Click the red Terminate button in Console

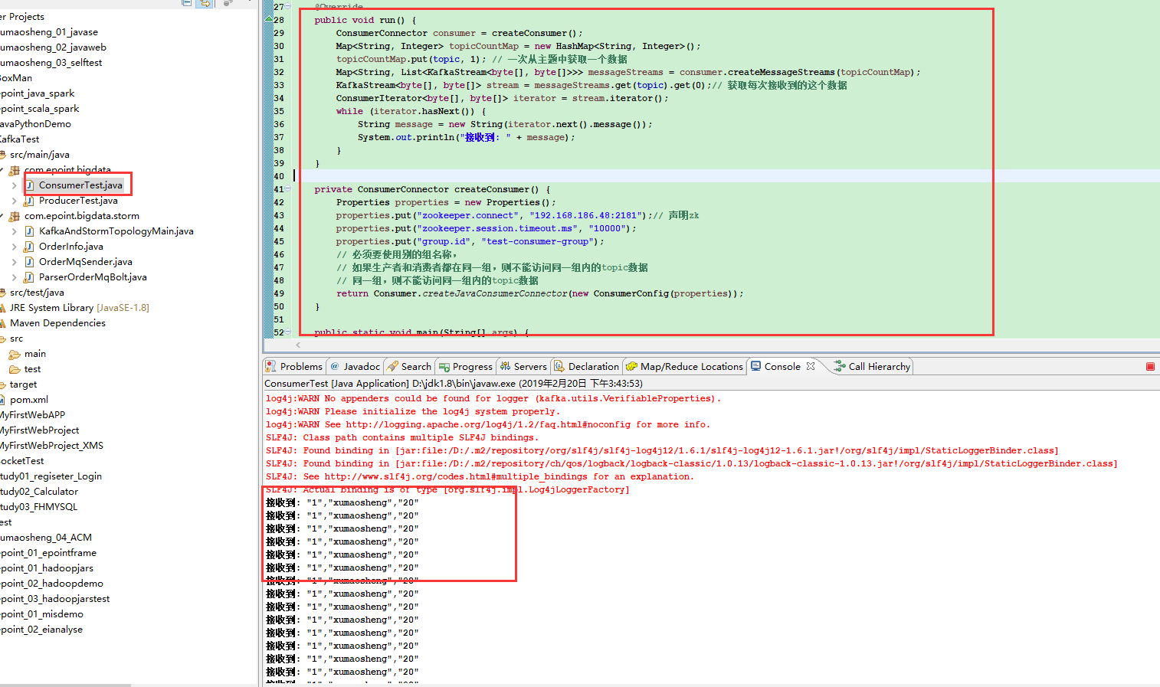pyautogui.click(x=1150, y=367)
